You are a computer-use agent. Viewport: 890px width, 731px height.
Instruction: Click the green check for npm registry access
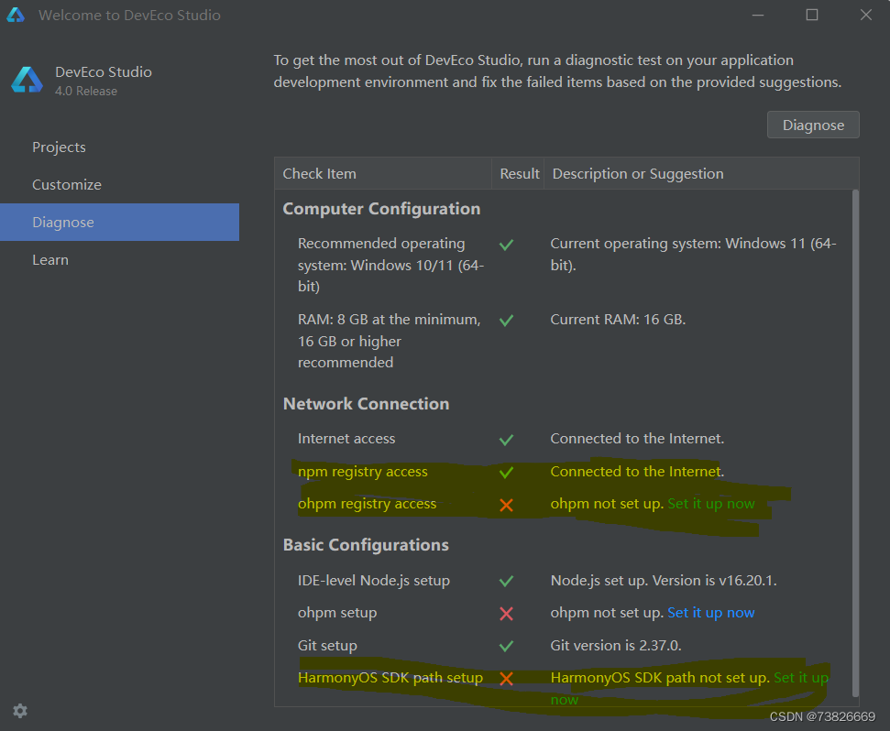point(506,472)
